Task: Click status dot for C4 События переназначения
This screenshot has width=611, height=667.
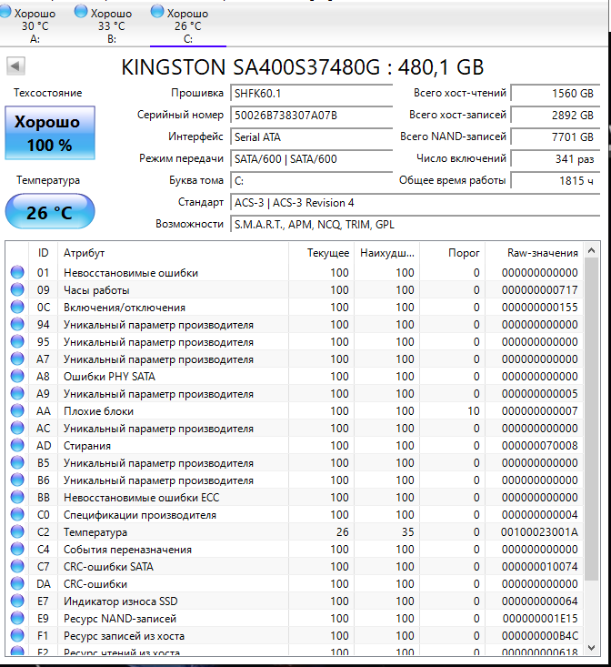Action: click(17, 550)
